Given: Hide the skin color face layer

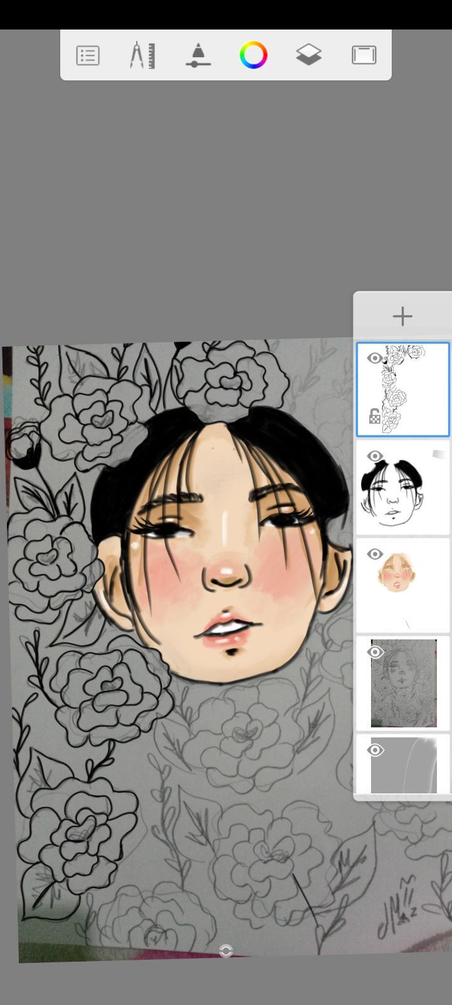Looking at the screenshot, I should (375, 554).
